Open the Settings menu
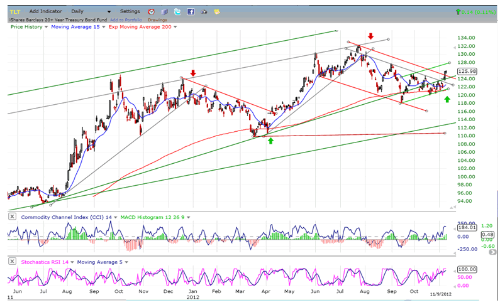 [130, 11]
